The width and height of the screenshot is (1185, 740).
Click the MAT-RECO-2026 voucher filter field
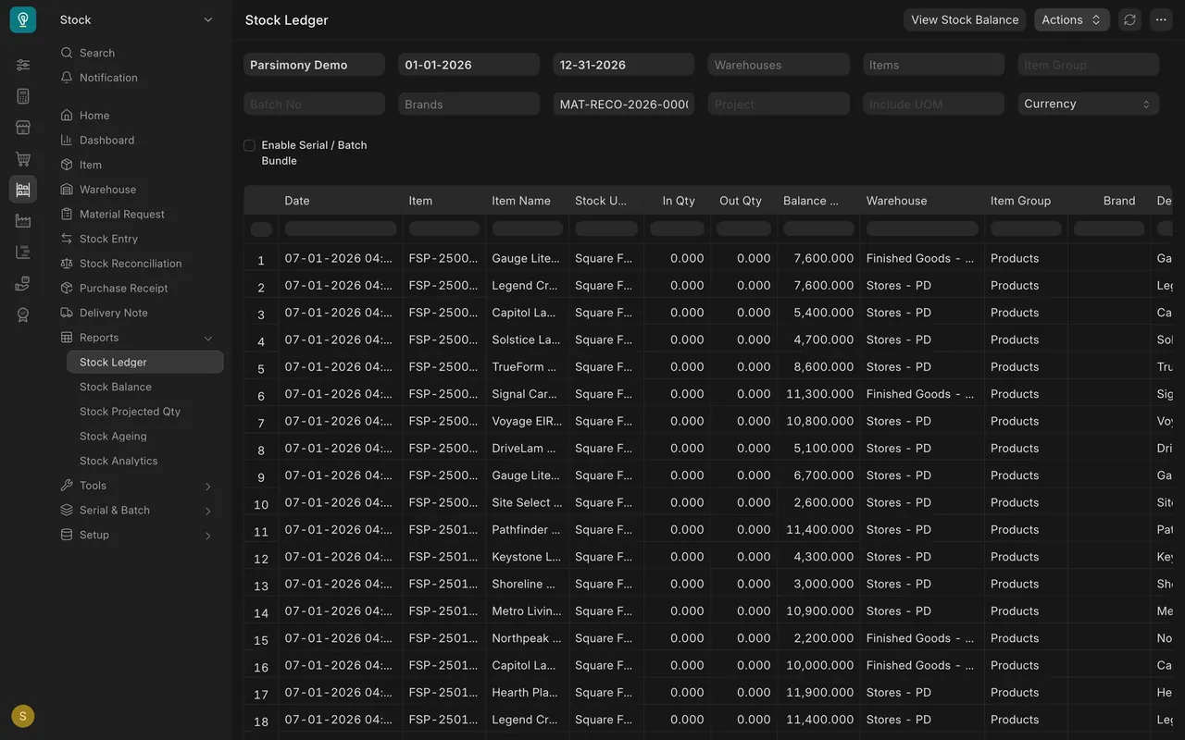pyautogui.click(x=624, y=104)
